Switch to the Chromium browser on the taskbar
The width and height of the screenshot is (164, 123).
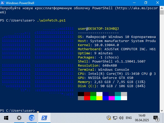click(x=32, y=118)
